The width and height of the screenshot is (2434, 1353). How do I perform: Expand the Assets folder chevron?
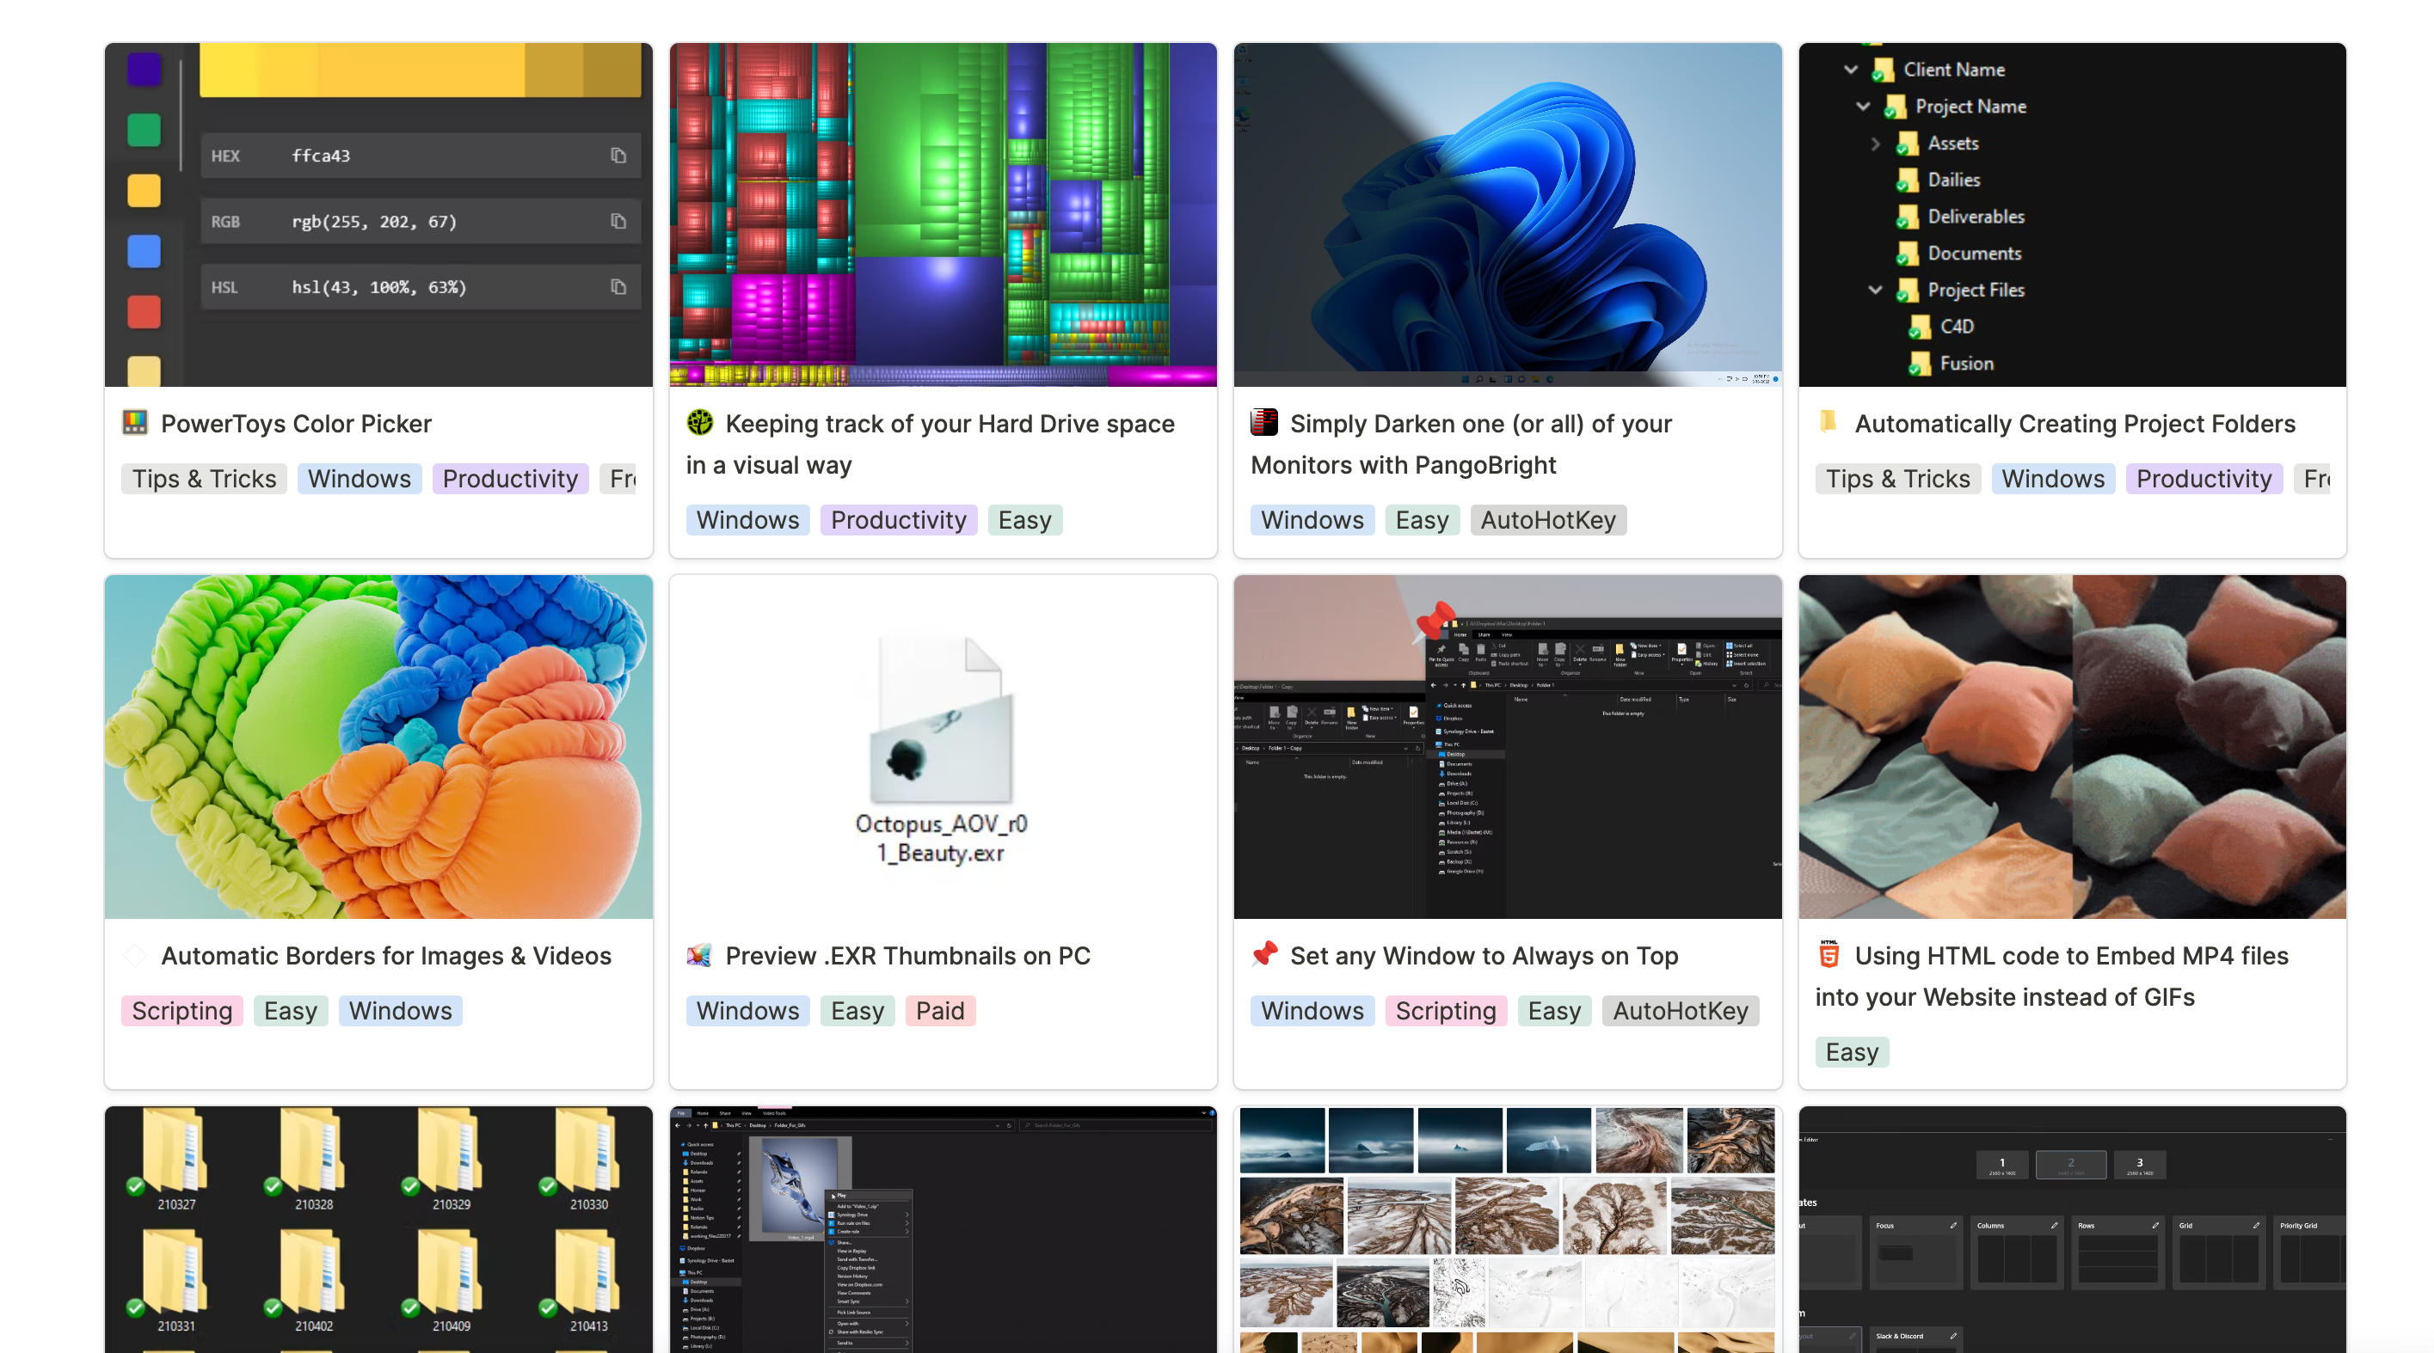1876,144
